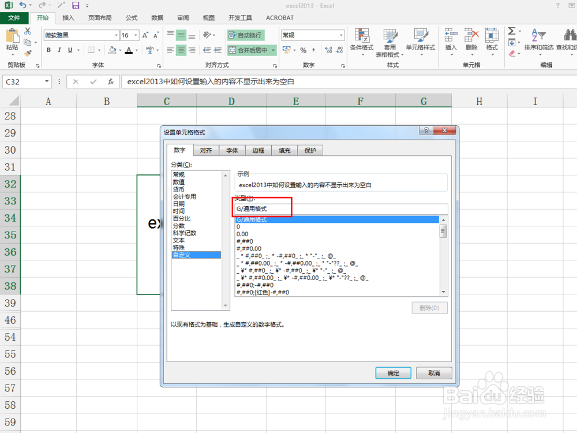Switch to the 保护 tab in dialog

click(x=309, y=150)
